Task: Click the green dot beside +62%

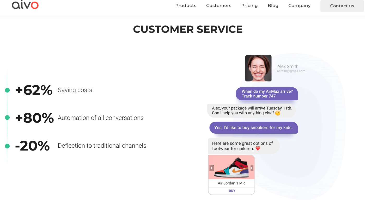Action: coord(7,90)
